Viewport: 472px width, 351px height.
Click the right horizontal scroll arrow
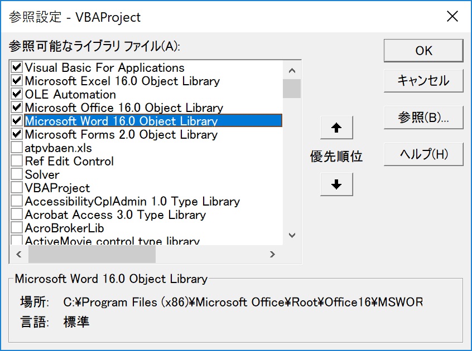click(x=273, y=253)
